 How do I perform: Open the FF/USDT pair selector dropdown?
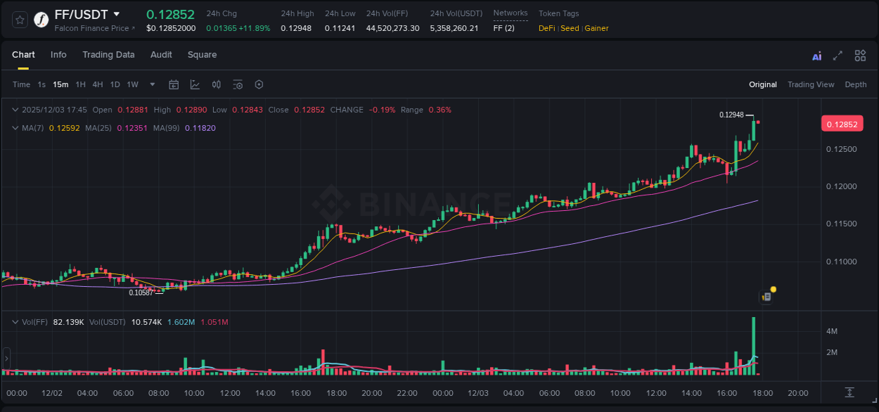tap(117, 13)
